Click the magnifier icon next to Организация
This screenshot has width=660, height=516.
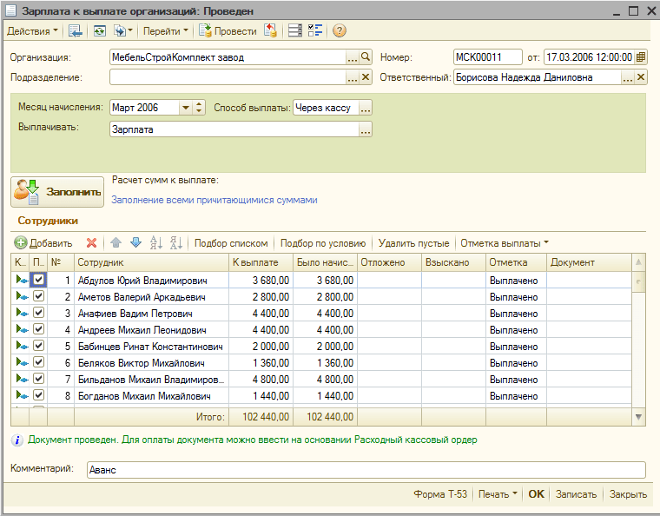click(366, 57)
